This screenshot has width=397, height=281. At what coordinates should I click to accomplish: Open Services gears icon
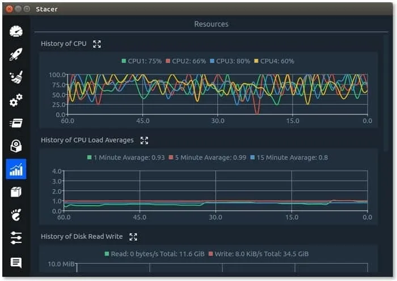point(16,100)
